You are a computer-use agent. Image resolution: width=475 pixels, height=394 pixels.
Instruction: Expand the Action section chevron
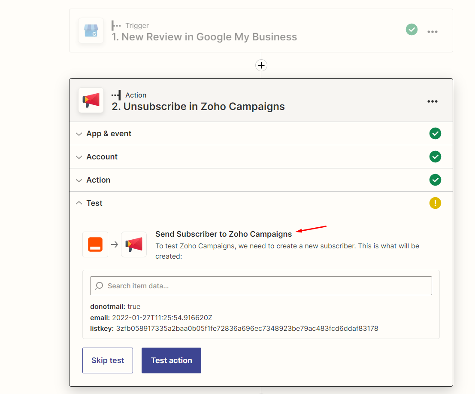[x=79, y=180]
